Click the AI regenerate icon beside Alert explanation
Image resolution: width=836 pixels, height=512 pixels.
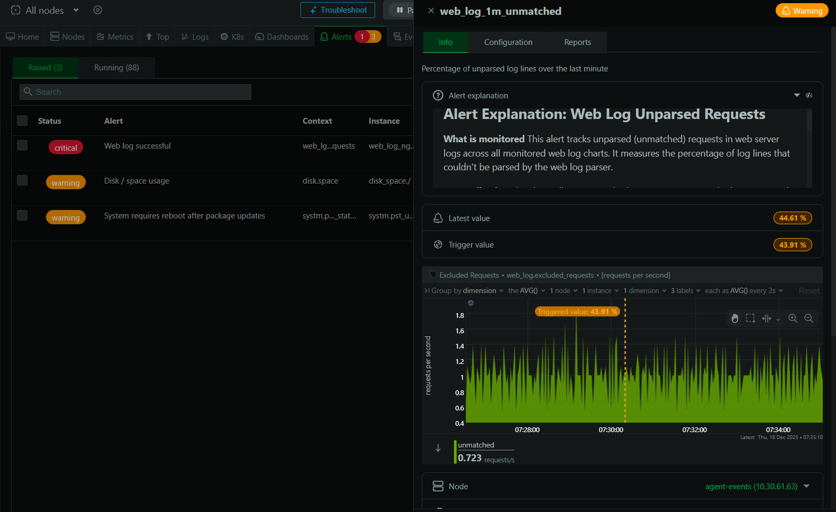tap(809, 95)
